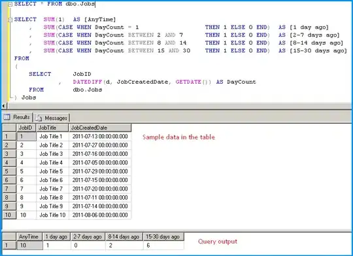Select the AnyTime column header
This screenshot has height=256, width=353.
pos(29,237)
